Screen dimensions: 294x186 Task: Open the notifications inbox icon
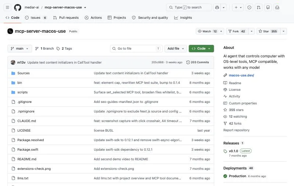point(277,7)
